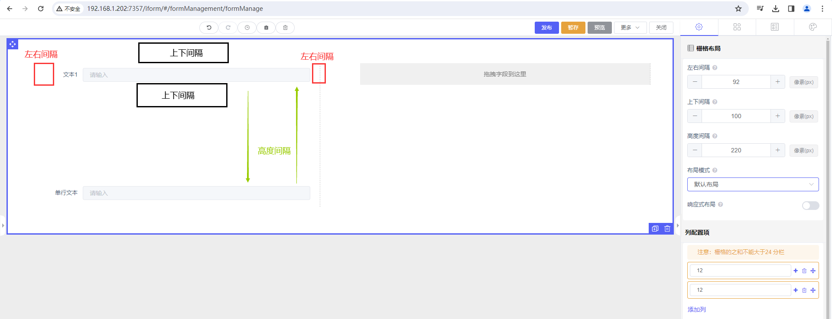
Task: Increase the 左右间隔 value with plus
Action: (778, 82)
